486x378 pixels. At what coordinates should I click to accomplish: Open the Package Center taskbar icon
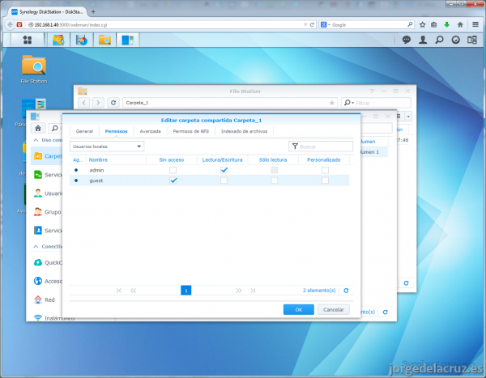tap(58, 40)
